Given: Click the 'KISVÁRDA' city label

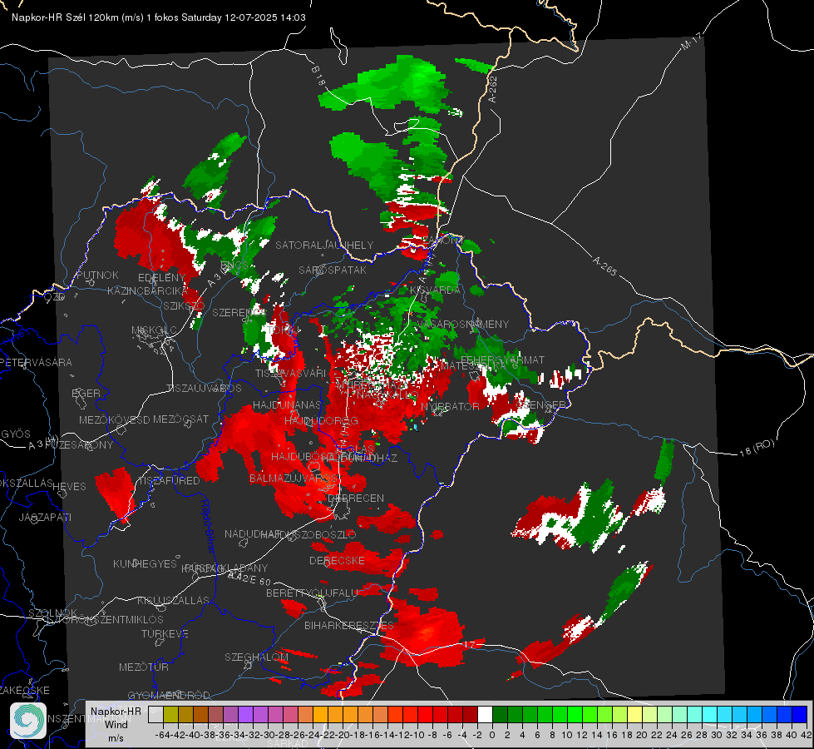Looking at the screenshot, I should pyautogui.click(x=435, y=290).
